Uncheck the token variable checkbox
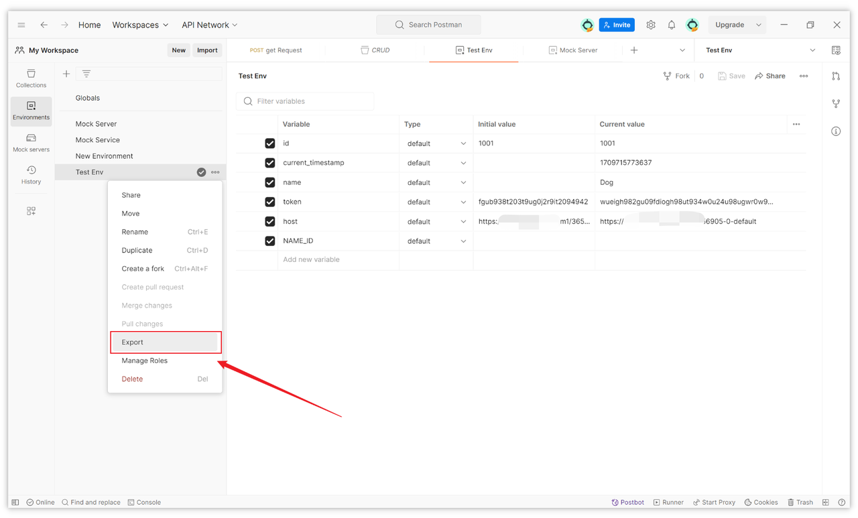 pyautogui.click(x=270, y=202)
